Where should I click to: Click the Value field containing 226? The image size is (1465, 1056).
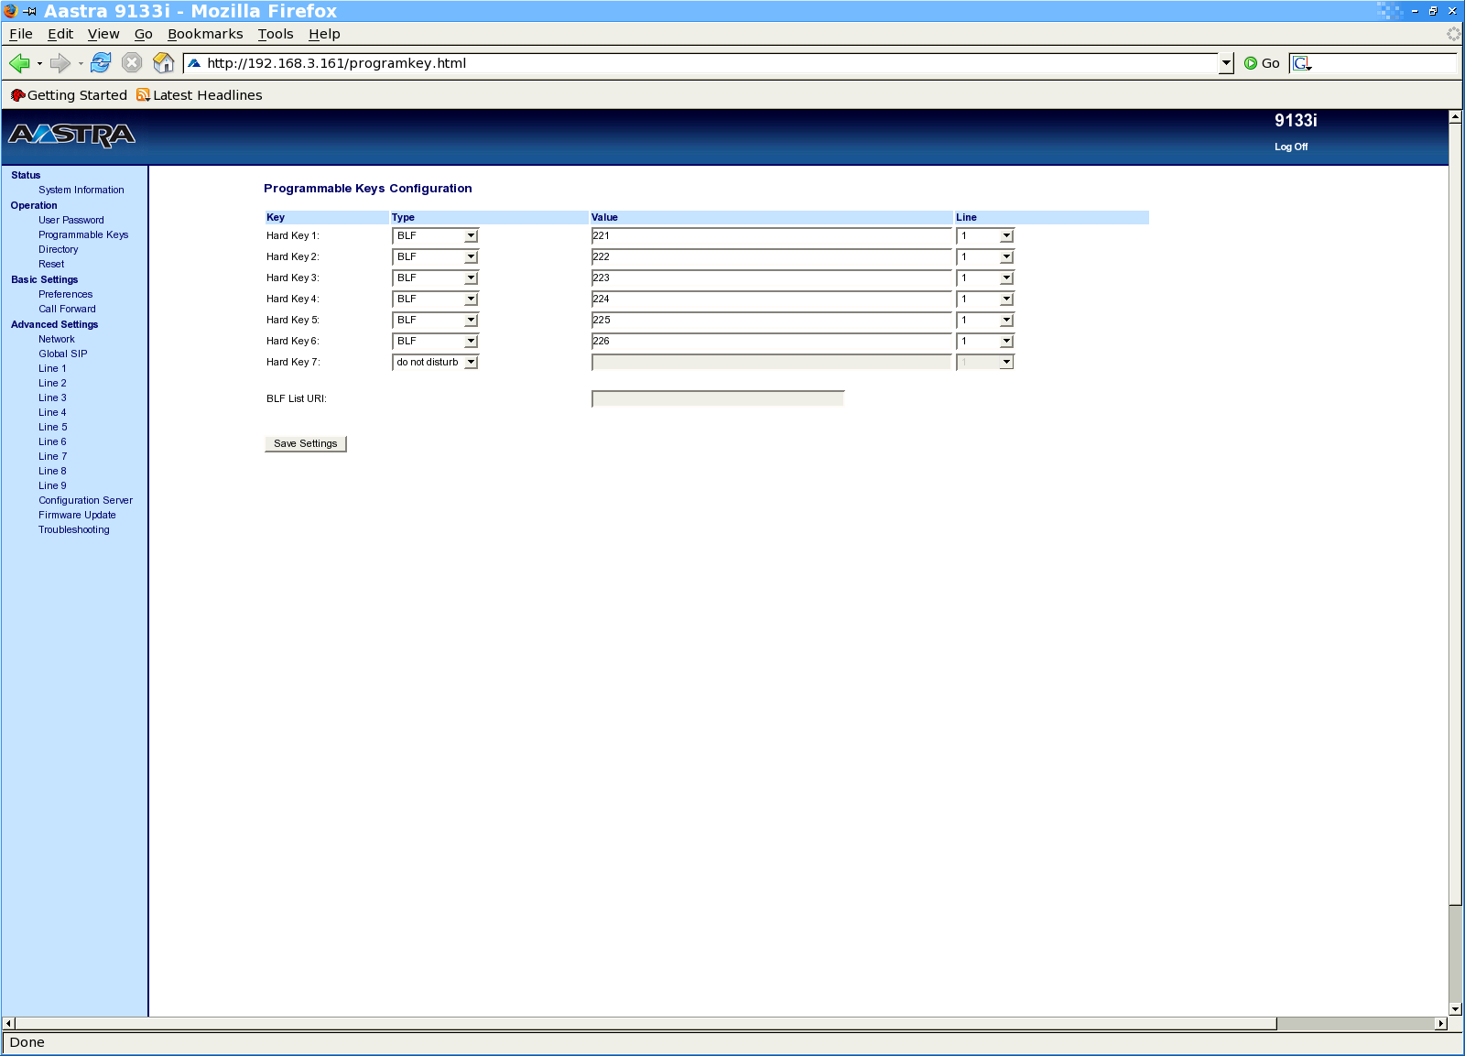[772, 342]
